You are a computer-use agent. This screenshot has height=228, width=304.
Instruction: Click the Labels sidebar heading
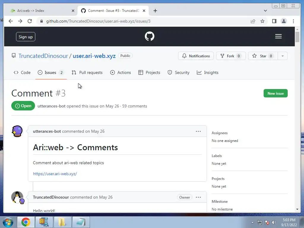pos(216,156)
